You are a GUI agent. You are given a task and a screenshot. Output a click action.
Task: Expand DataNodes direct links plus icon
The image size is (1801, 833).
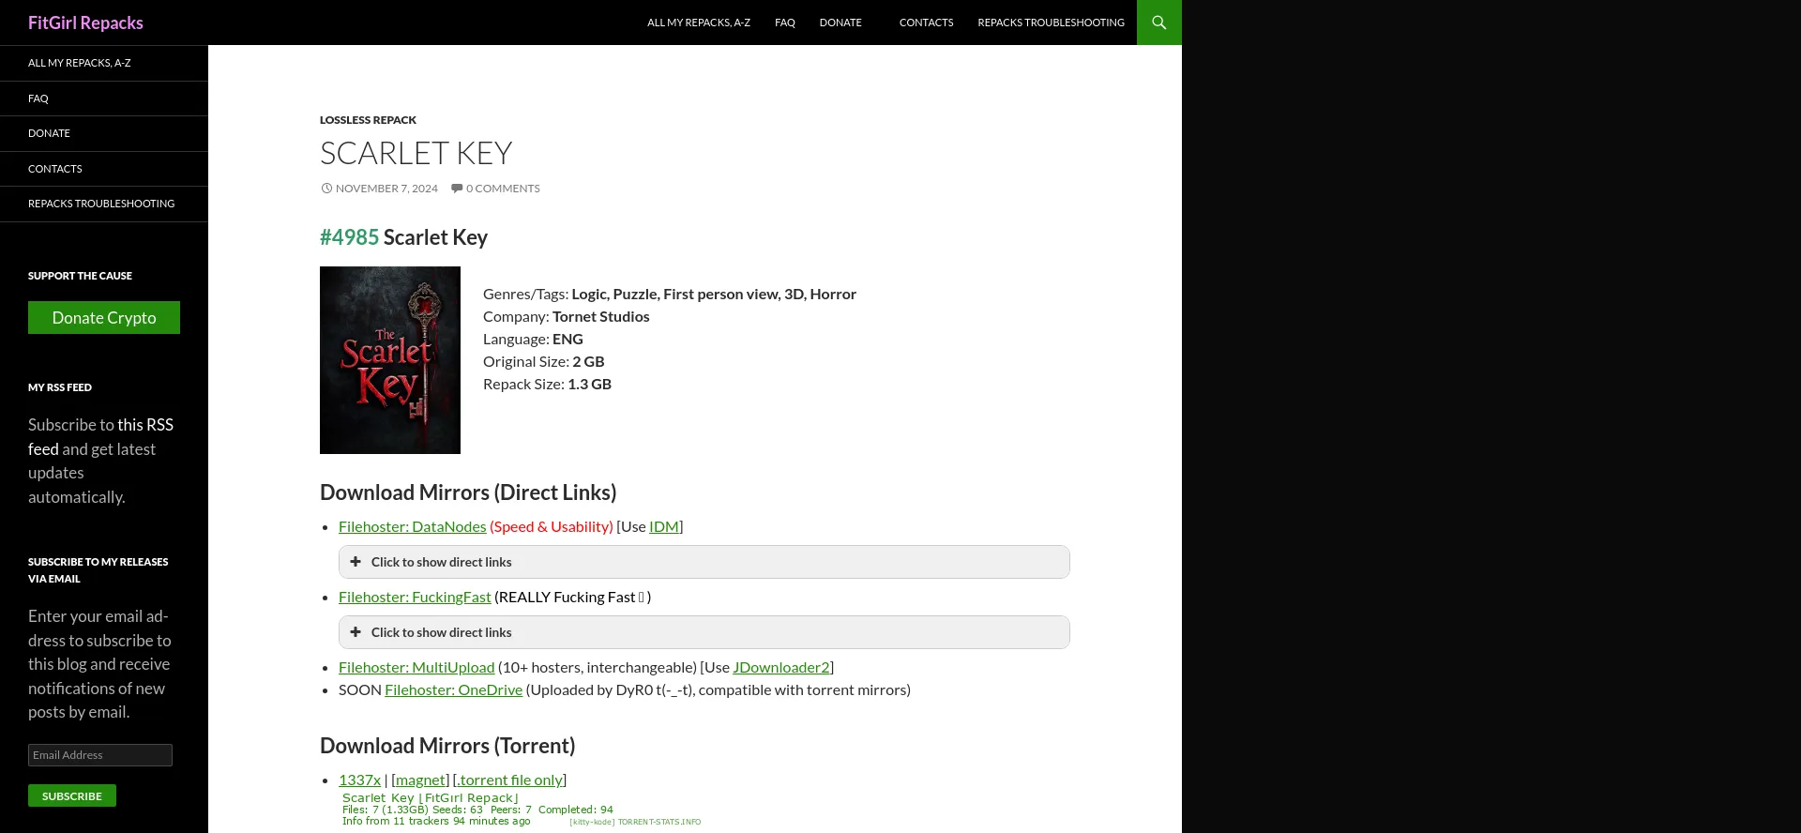coord(356,562)
